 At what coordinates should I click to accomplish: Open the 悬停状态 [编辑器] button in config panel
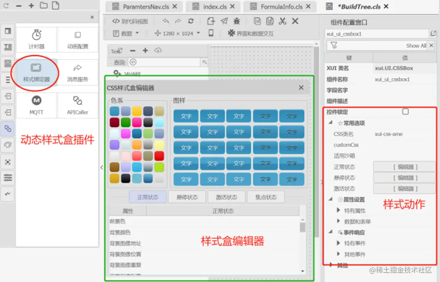pyautogui.click(x=404, y=178)
